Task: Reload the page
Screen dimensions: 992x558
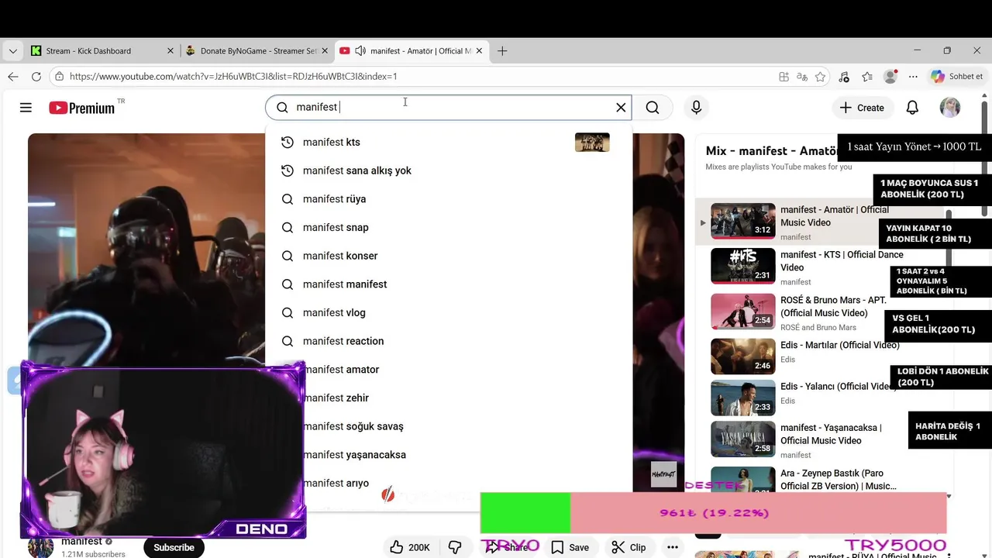Action: [36, 77]
